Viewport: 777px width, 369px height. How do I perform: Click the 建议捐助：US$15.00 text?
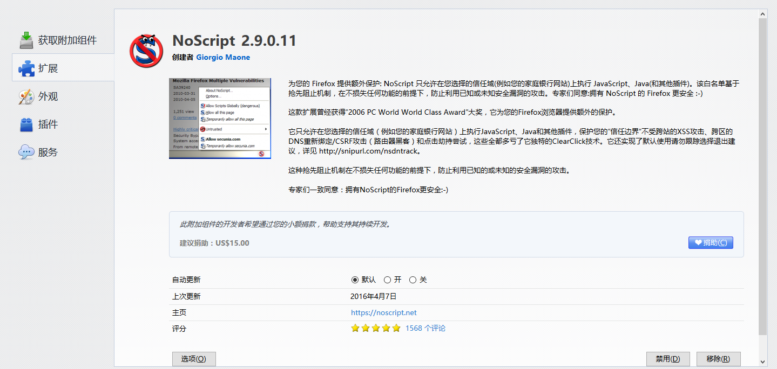[214, 243]
